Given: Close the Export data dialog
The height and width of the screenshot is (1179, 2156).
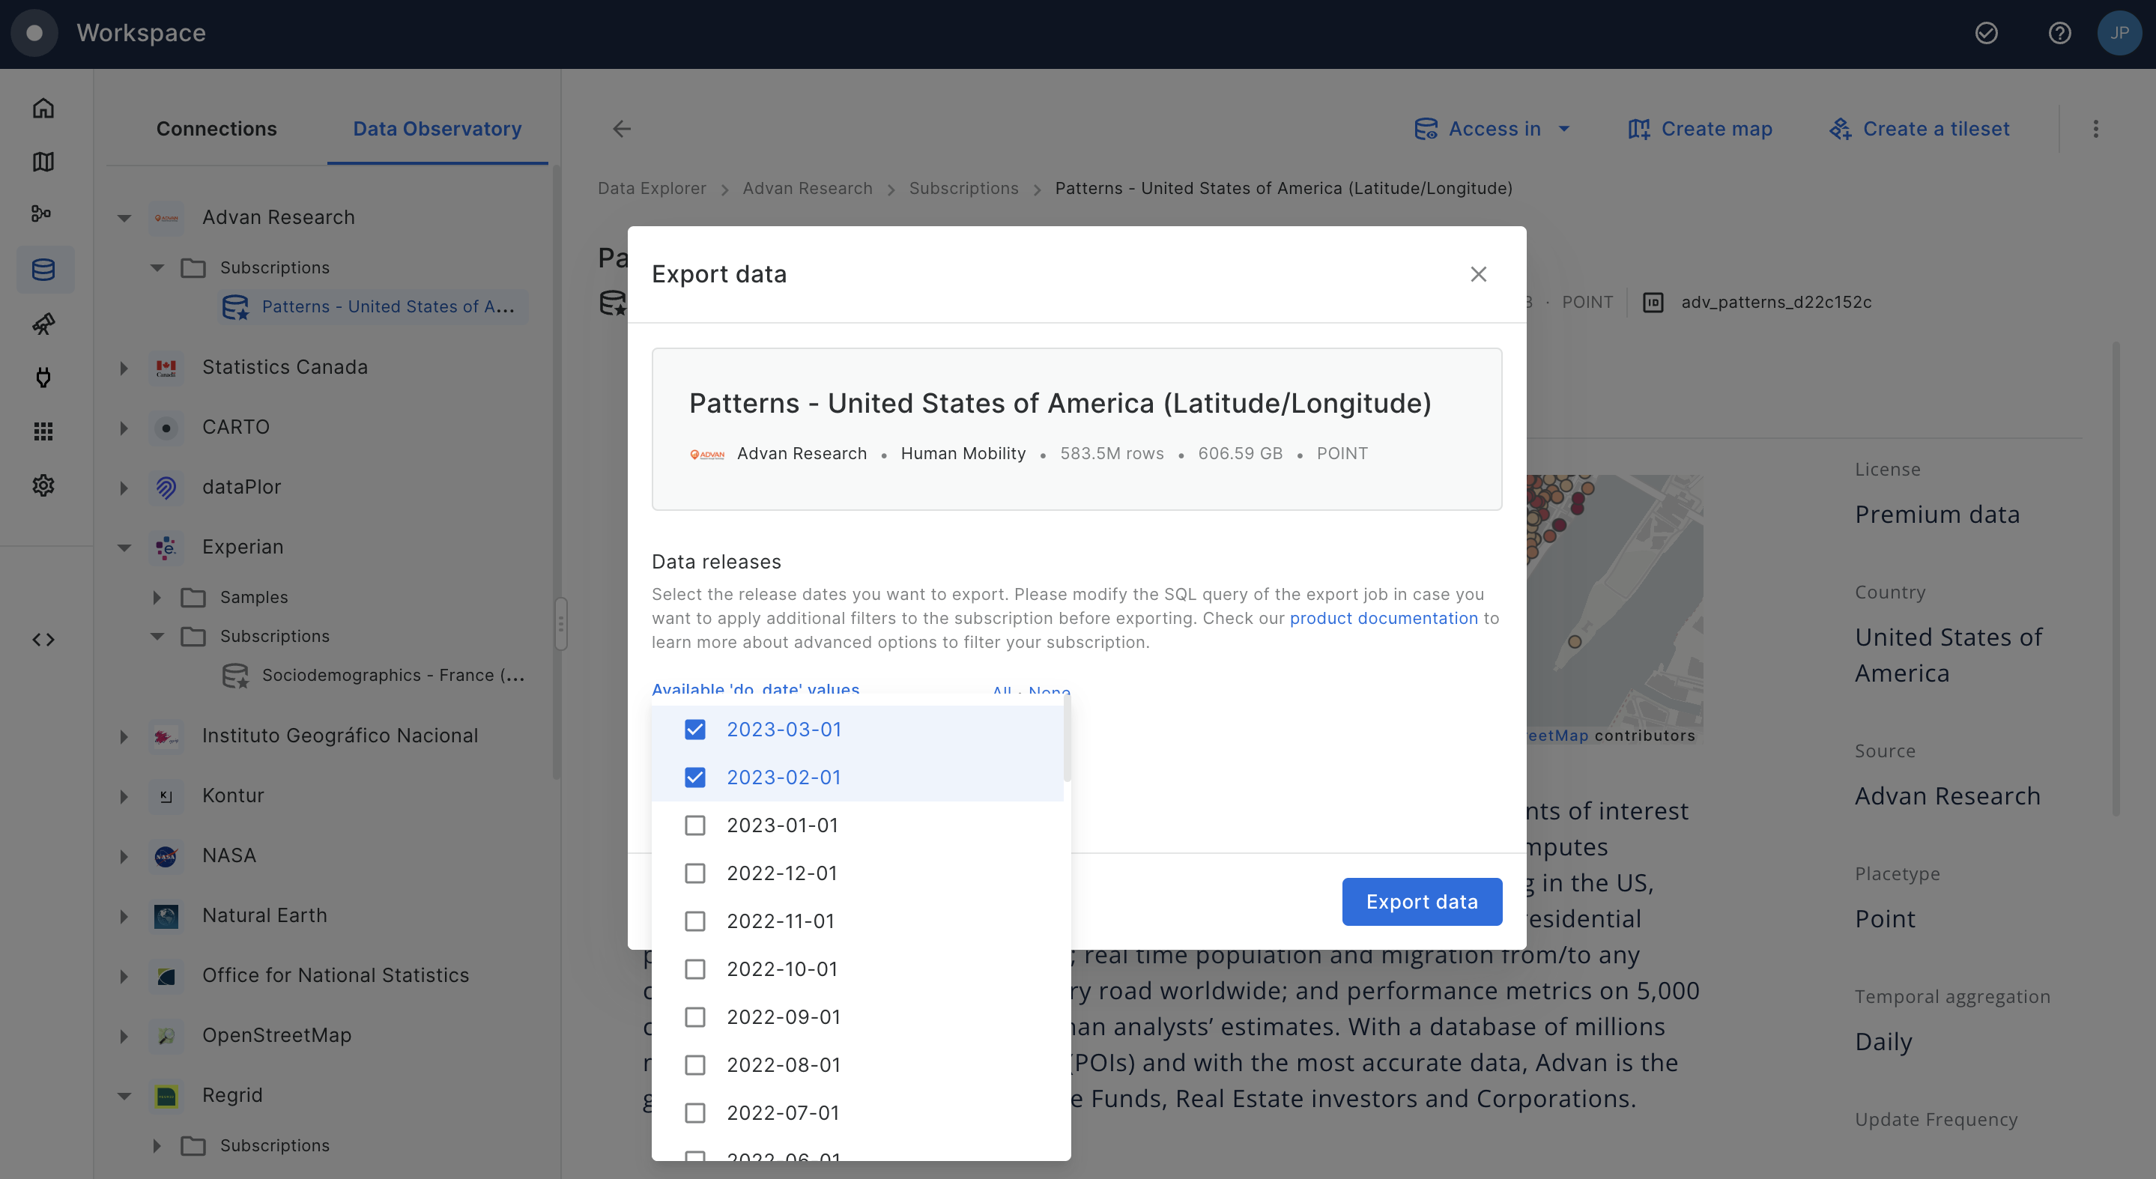Looking at the screenshot, I should 1479,274.
